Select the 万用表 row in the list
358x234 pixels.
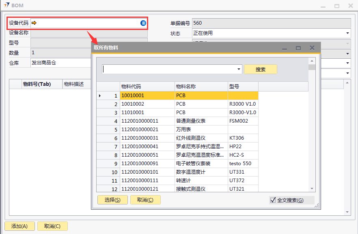click(x=183, y=130)
